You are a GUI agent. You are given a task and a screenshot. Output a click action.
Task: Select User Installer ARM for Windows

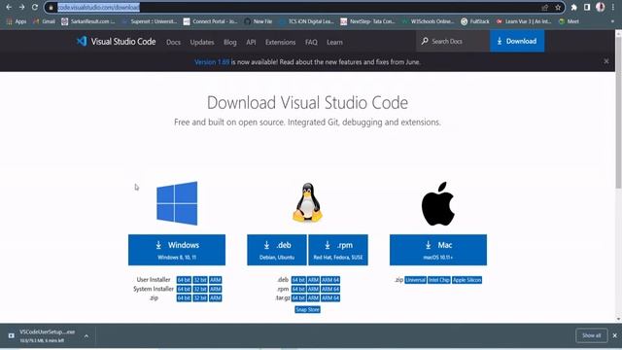tap(216, 280)
